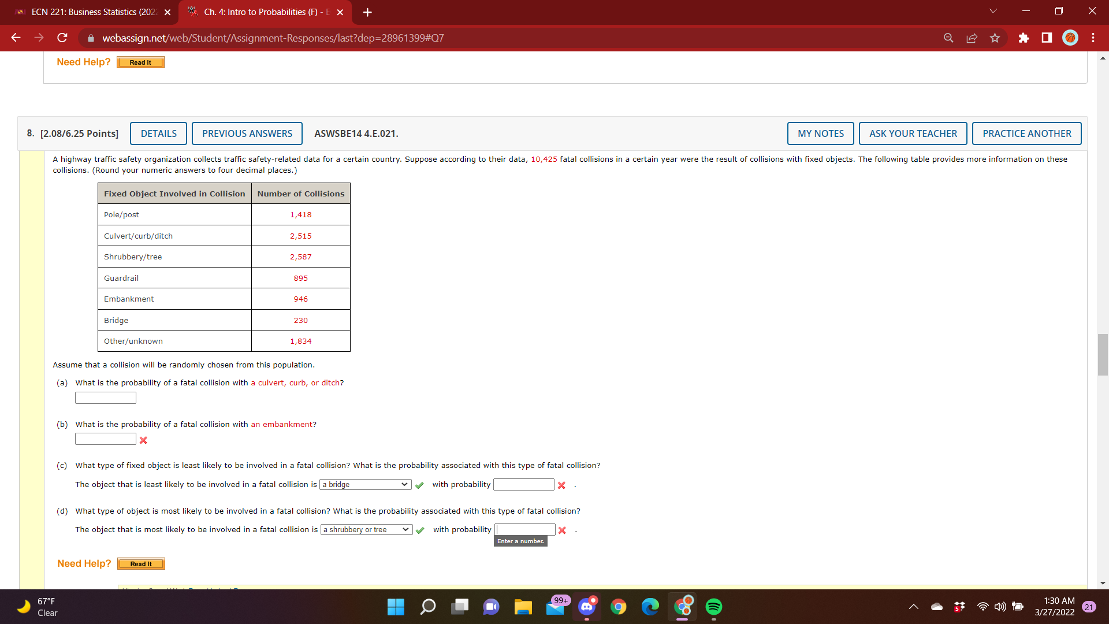Viewport: 1109px width, 624px height.
Task: Open the Chrome three-dot menu
Action: 1093,38
